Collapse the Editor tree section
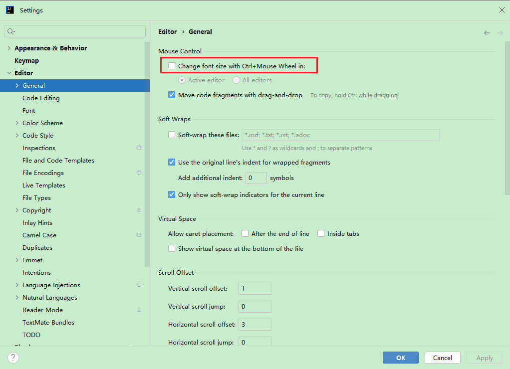Viewport: 510px width, 369px height. (9, 73)
